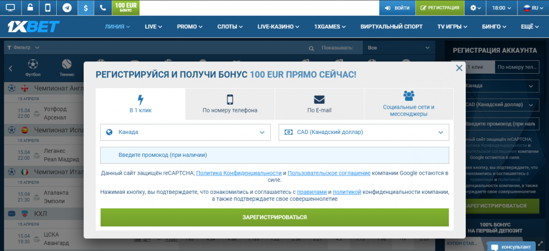Open the LIVE-казино menu
The image size is (549, 251).
(x=278, y=27)
